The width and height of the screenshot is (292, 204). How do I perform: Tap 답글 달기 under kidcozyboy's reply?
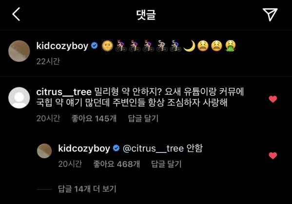166,164
